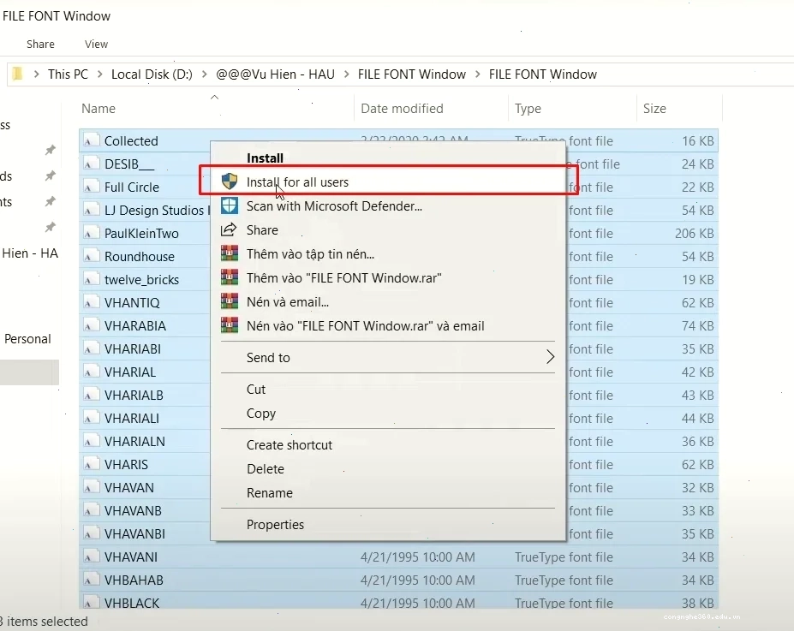
Task: Click the font file icon for VHARIAL
Action: [91, 372]
